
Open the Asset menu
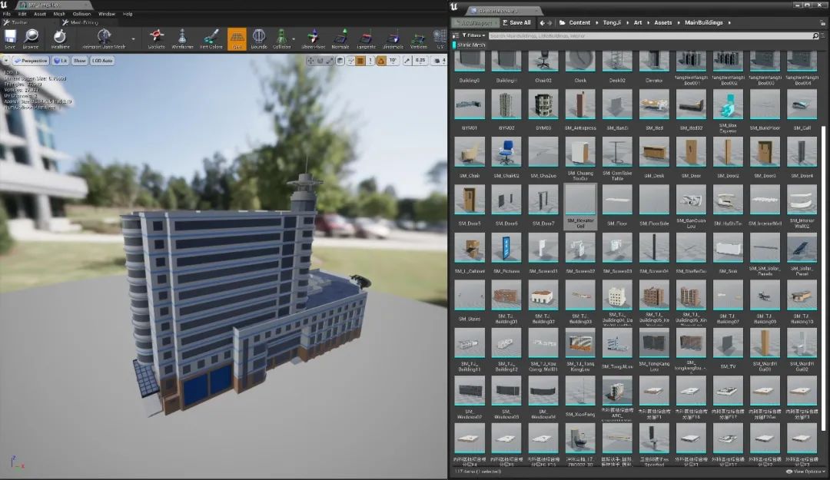click(x=40, y=14)
